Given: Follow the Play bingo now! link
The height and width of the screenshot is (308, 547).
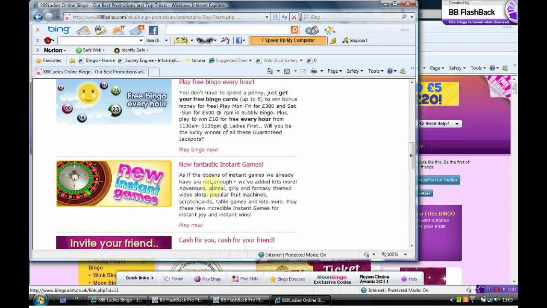Looking at the screenshot, I should pyautogui.click(x=199, y=150).
